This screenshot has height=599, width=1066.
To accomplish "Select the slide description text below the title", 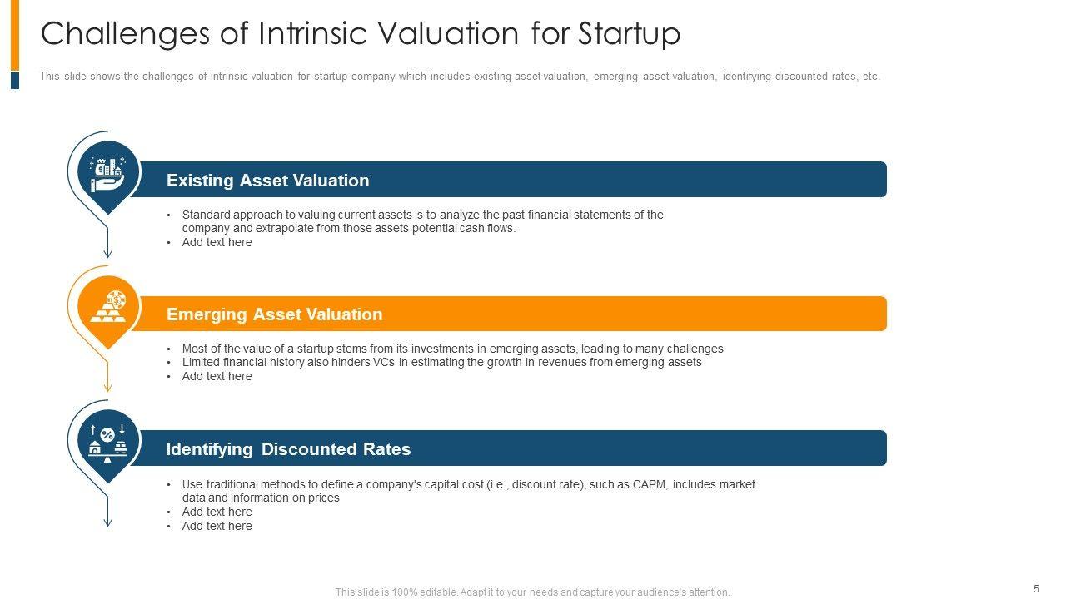I will pos(460,77).
